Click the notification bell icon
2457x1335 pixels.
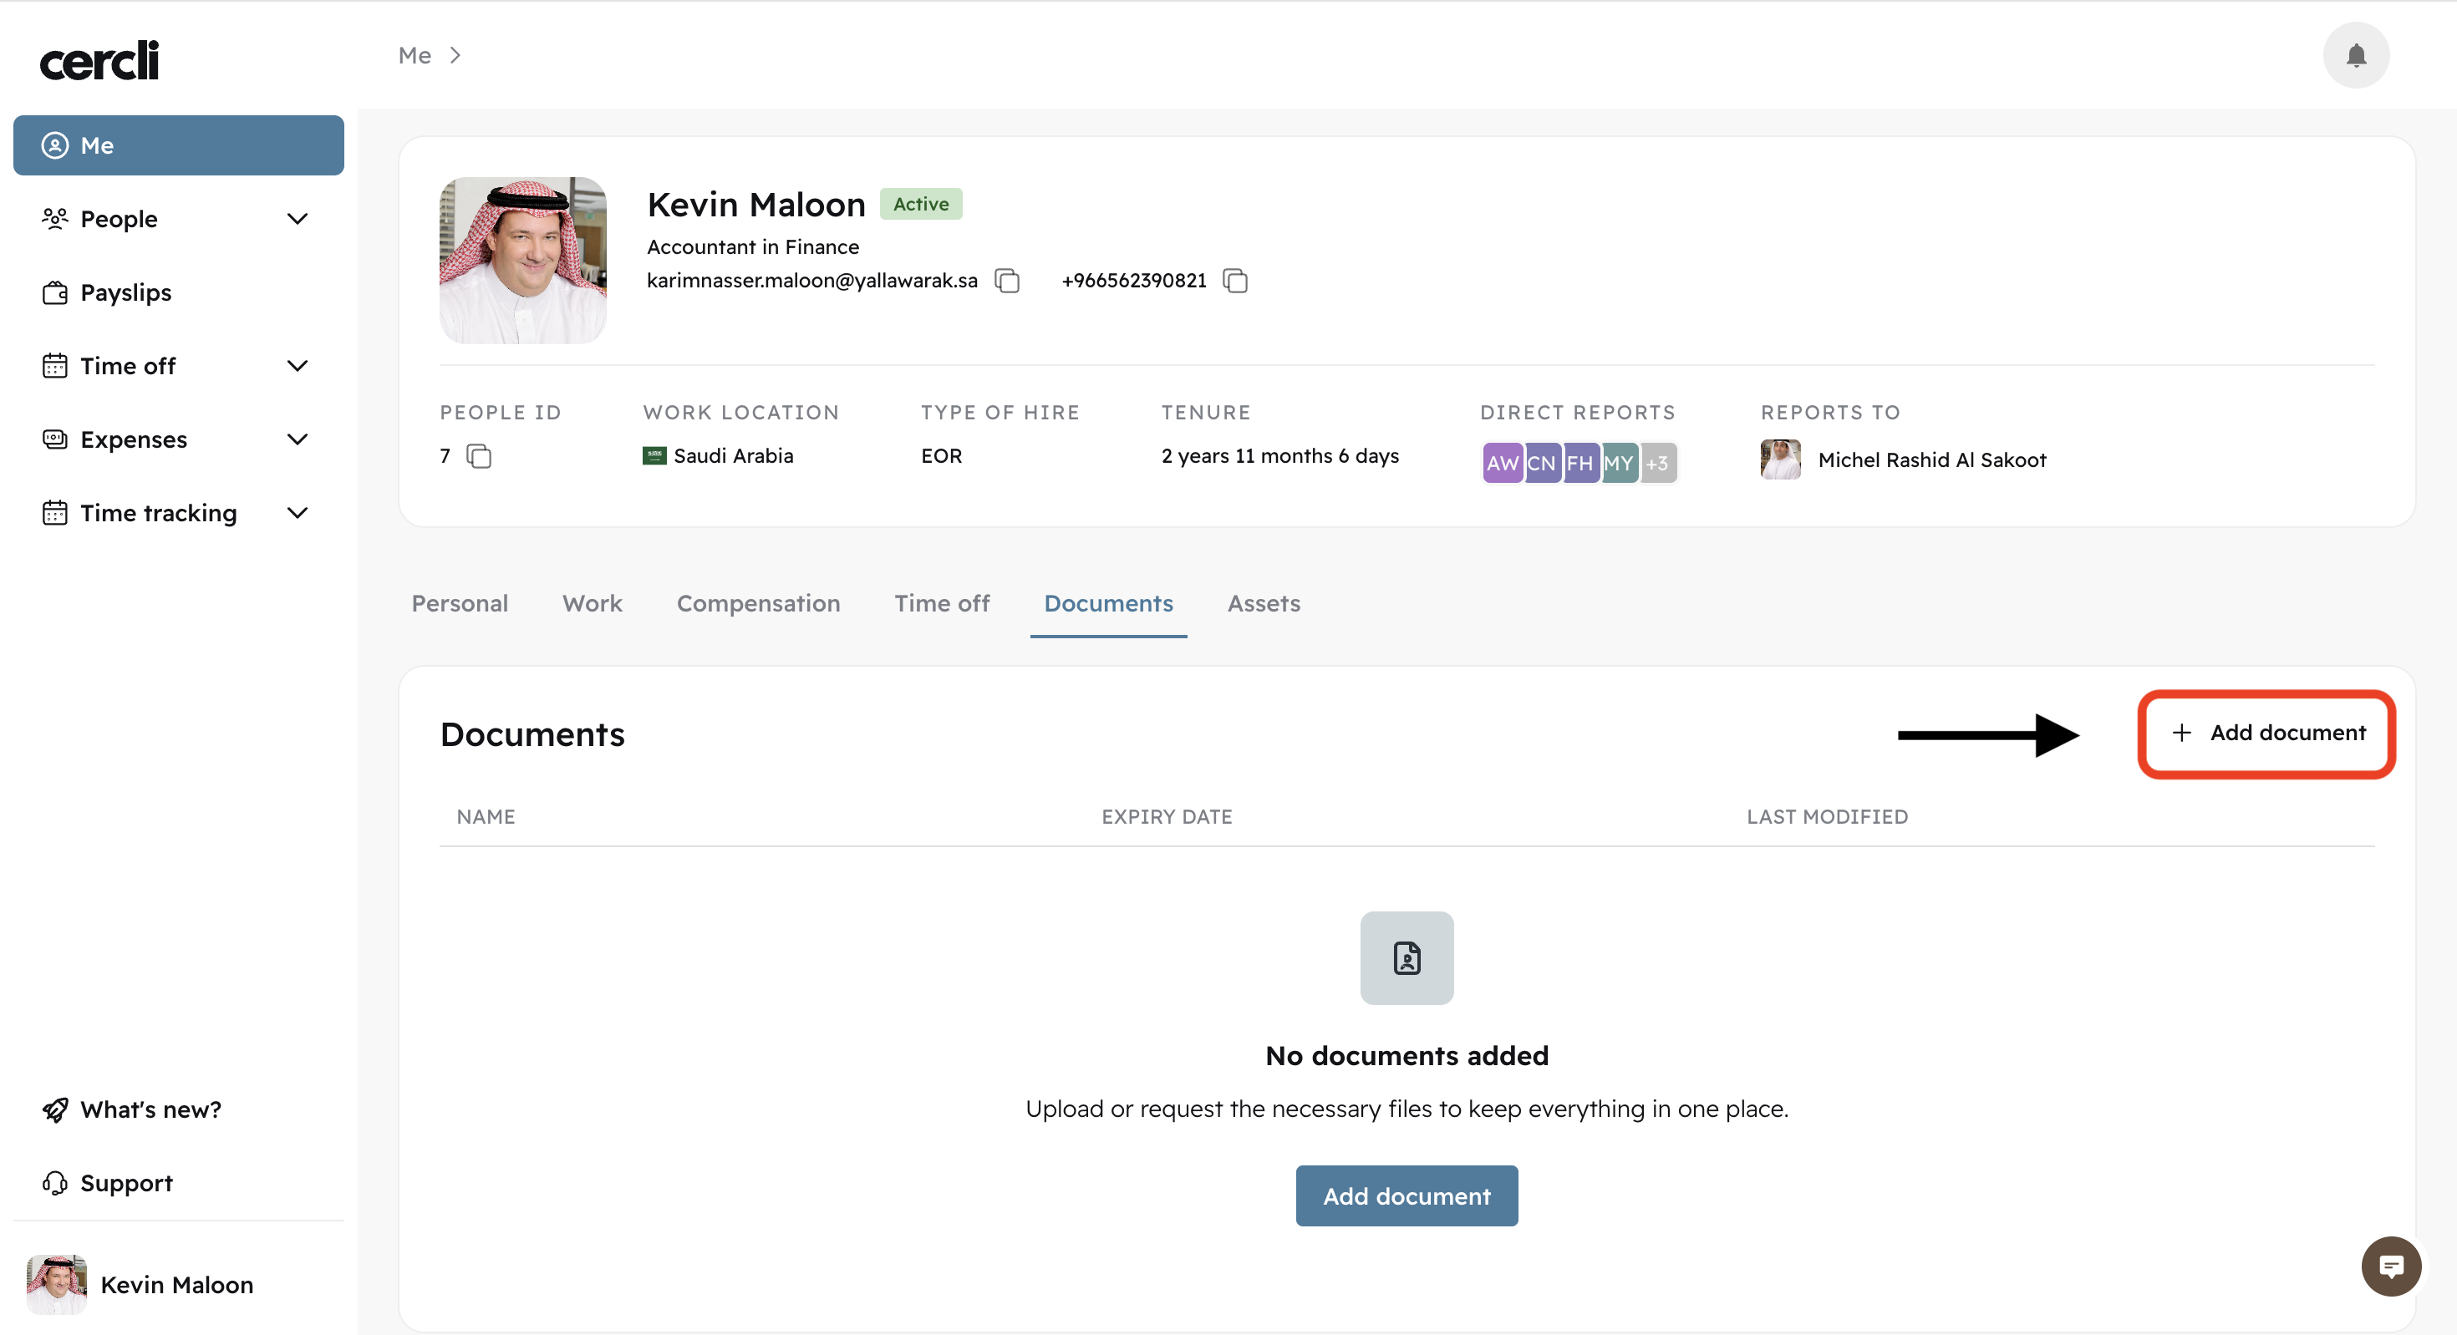(2355, 55)
